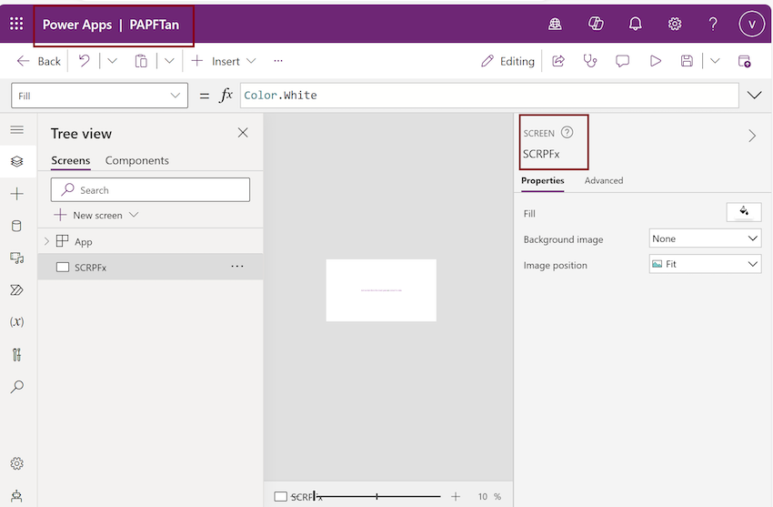This screenshot has height=507, width=773.
Task: Expand the App tree node
Action: 46,241
